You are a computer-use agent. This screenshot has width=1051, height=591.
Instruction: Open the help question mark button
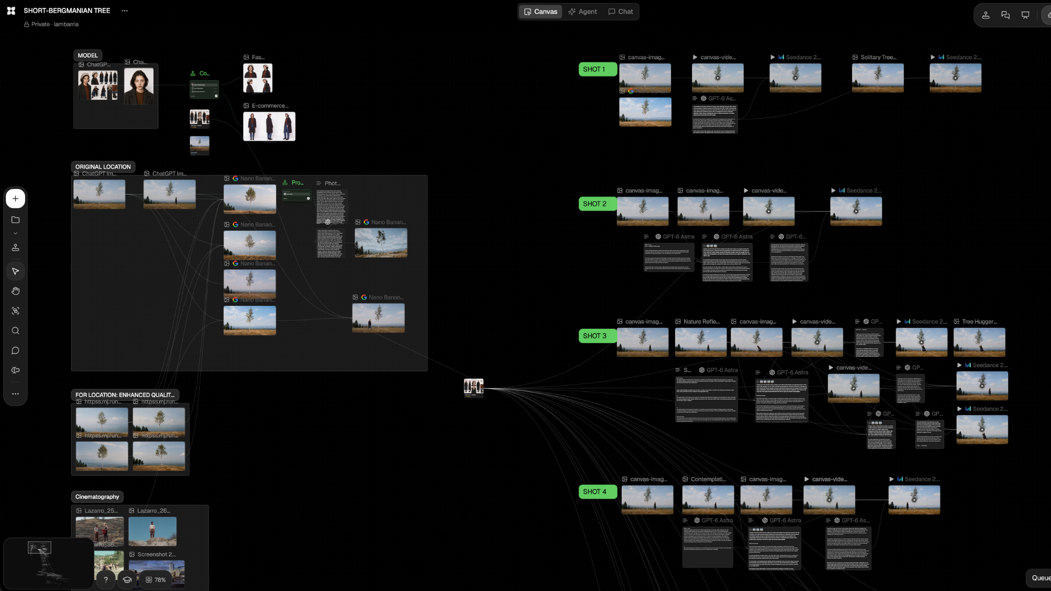click(106, 580)
